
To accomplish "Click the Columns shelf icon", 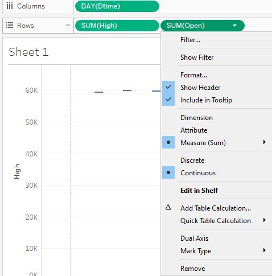I will click(x=10, y=6).
